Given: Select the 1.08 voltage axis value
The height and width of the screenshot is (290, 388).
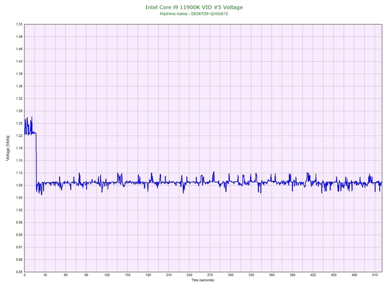Looking at the screenshot, I should (19, 185).
